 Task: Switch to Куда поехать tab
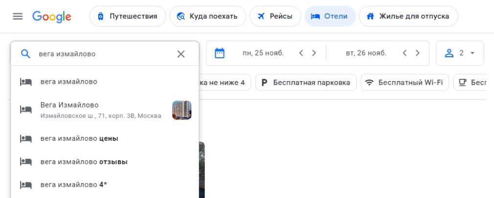[x=207, y=16]
